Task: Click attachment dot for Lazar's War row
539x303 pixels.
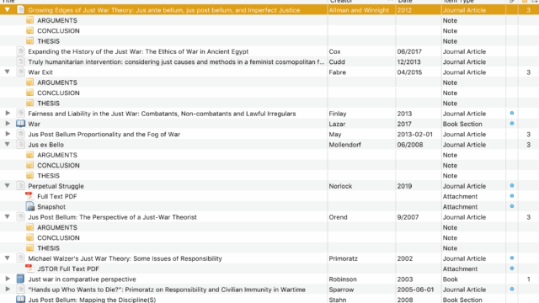Action: [x=512, y=124]
